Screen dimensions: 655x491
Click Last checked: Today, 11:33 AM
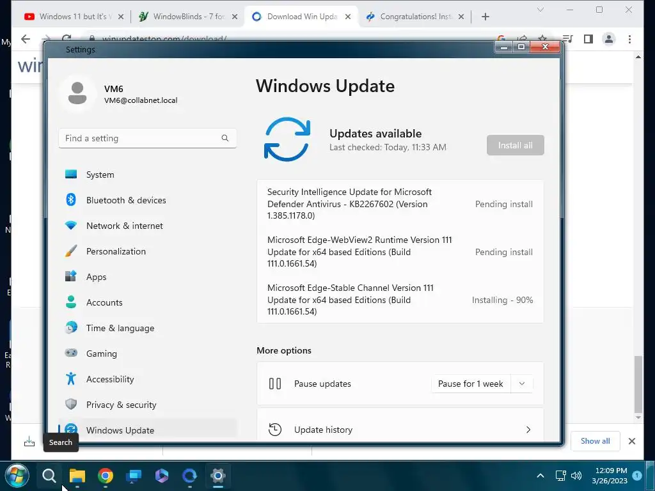[x=388, y=147]
